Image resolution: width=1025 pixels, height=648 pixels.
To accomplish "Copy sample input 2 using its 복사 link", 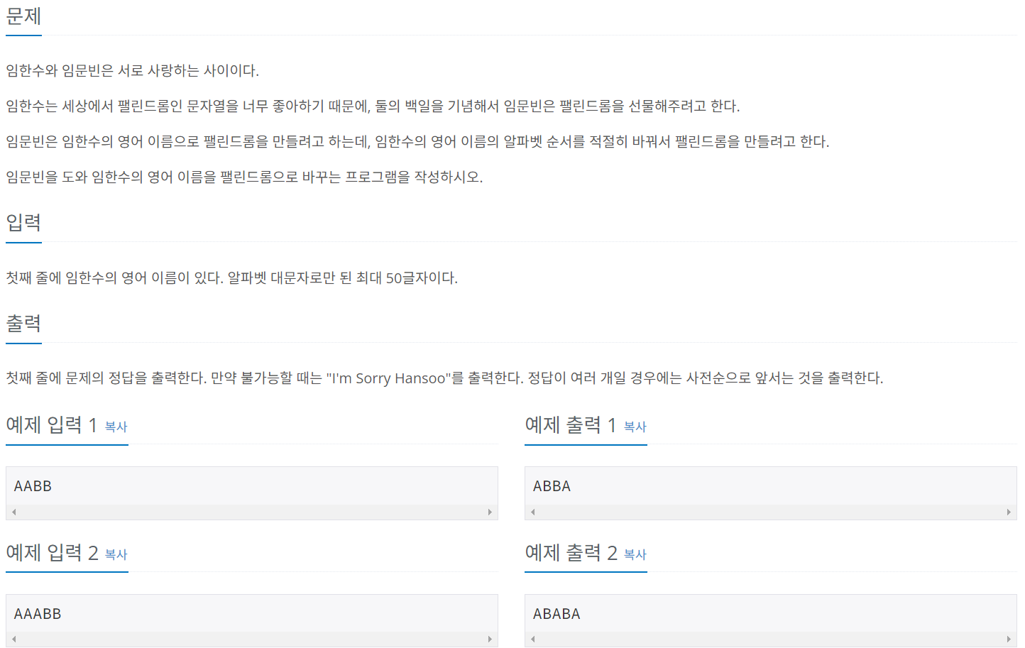I will tap(115, 554).
